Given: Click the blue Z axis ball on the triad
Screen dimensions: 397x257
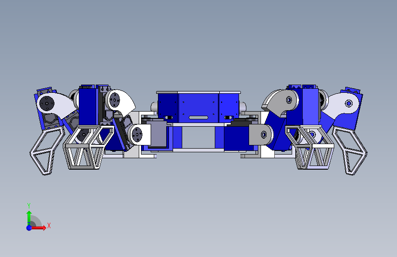Looking at the screenshot, I should point(29,228).
